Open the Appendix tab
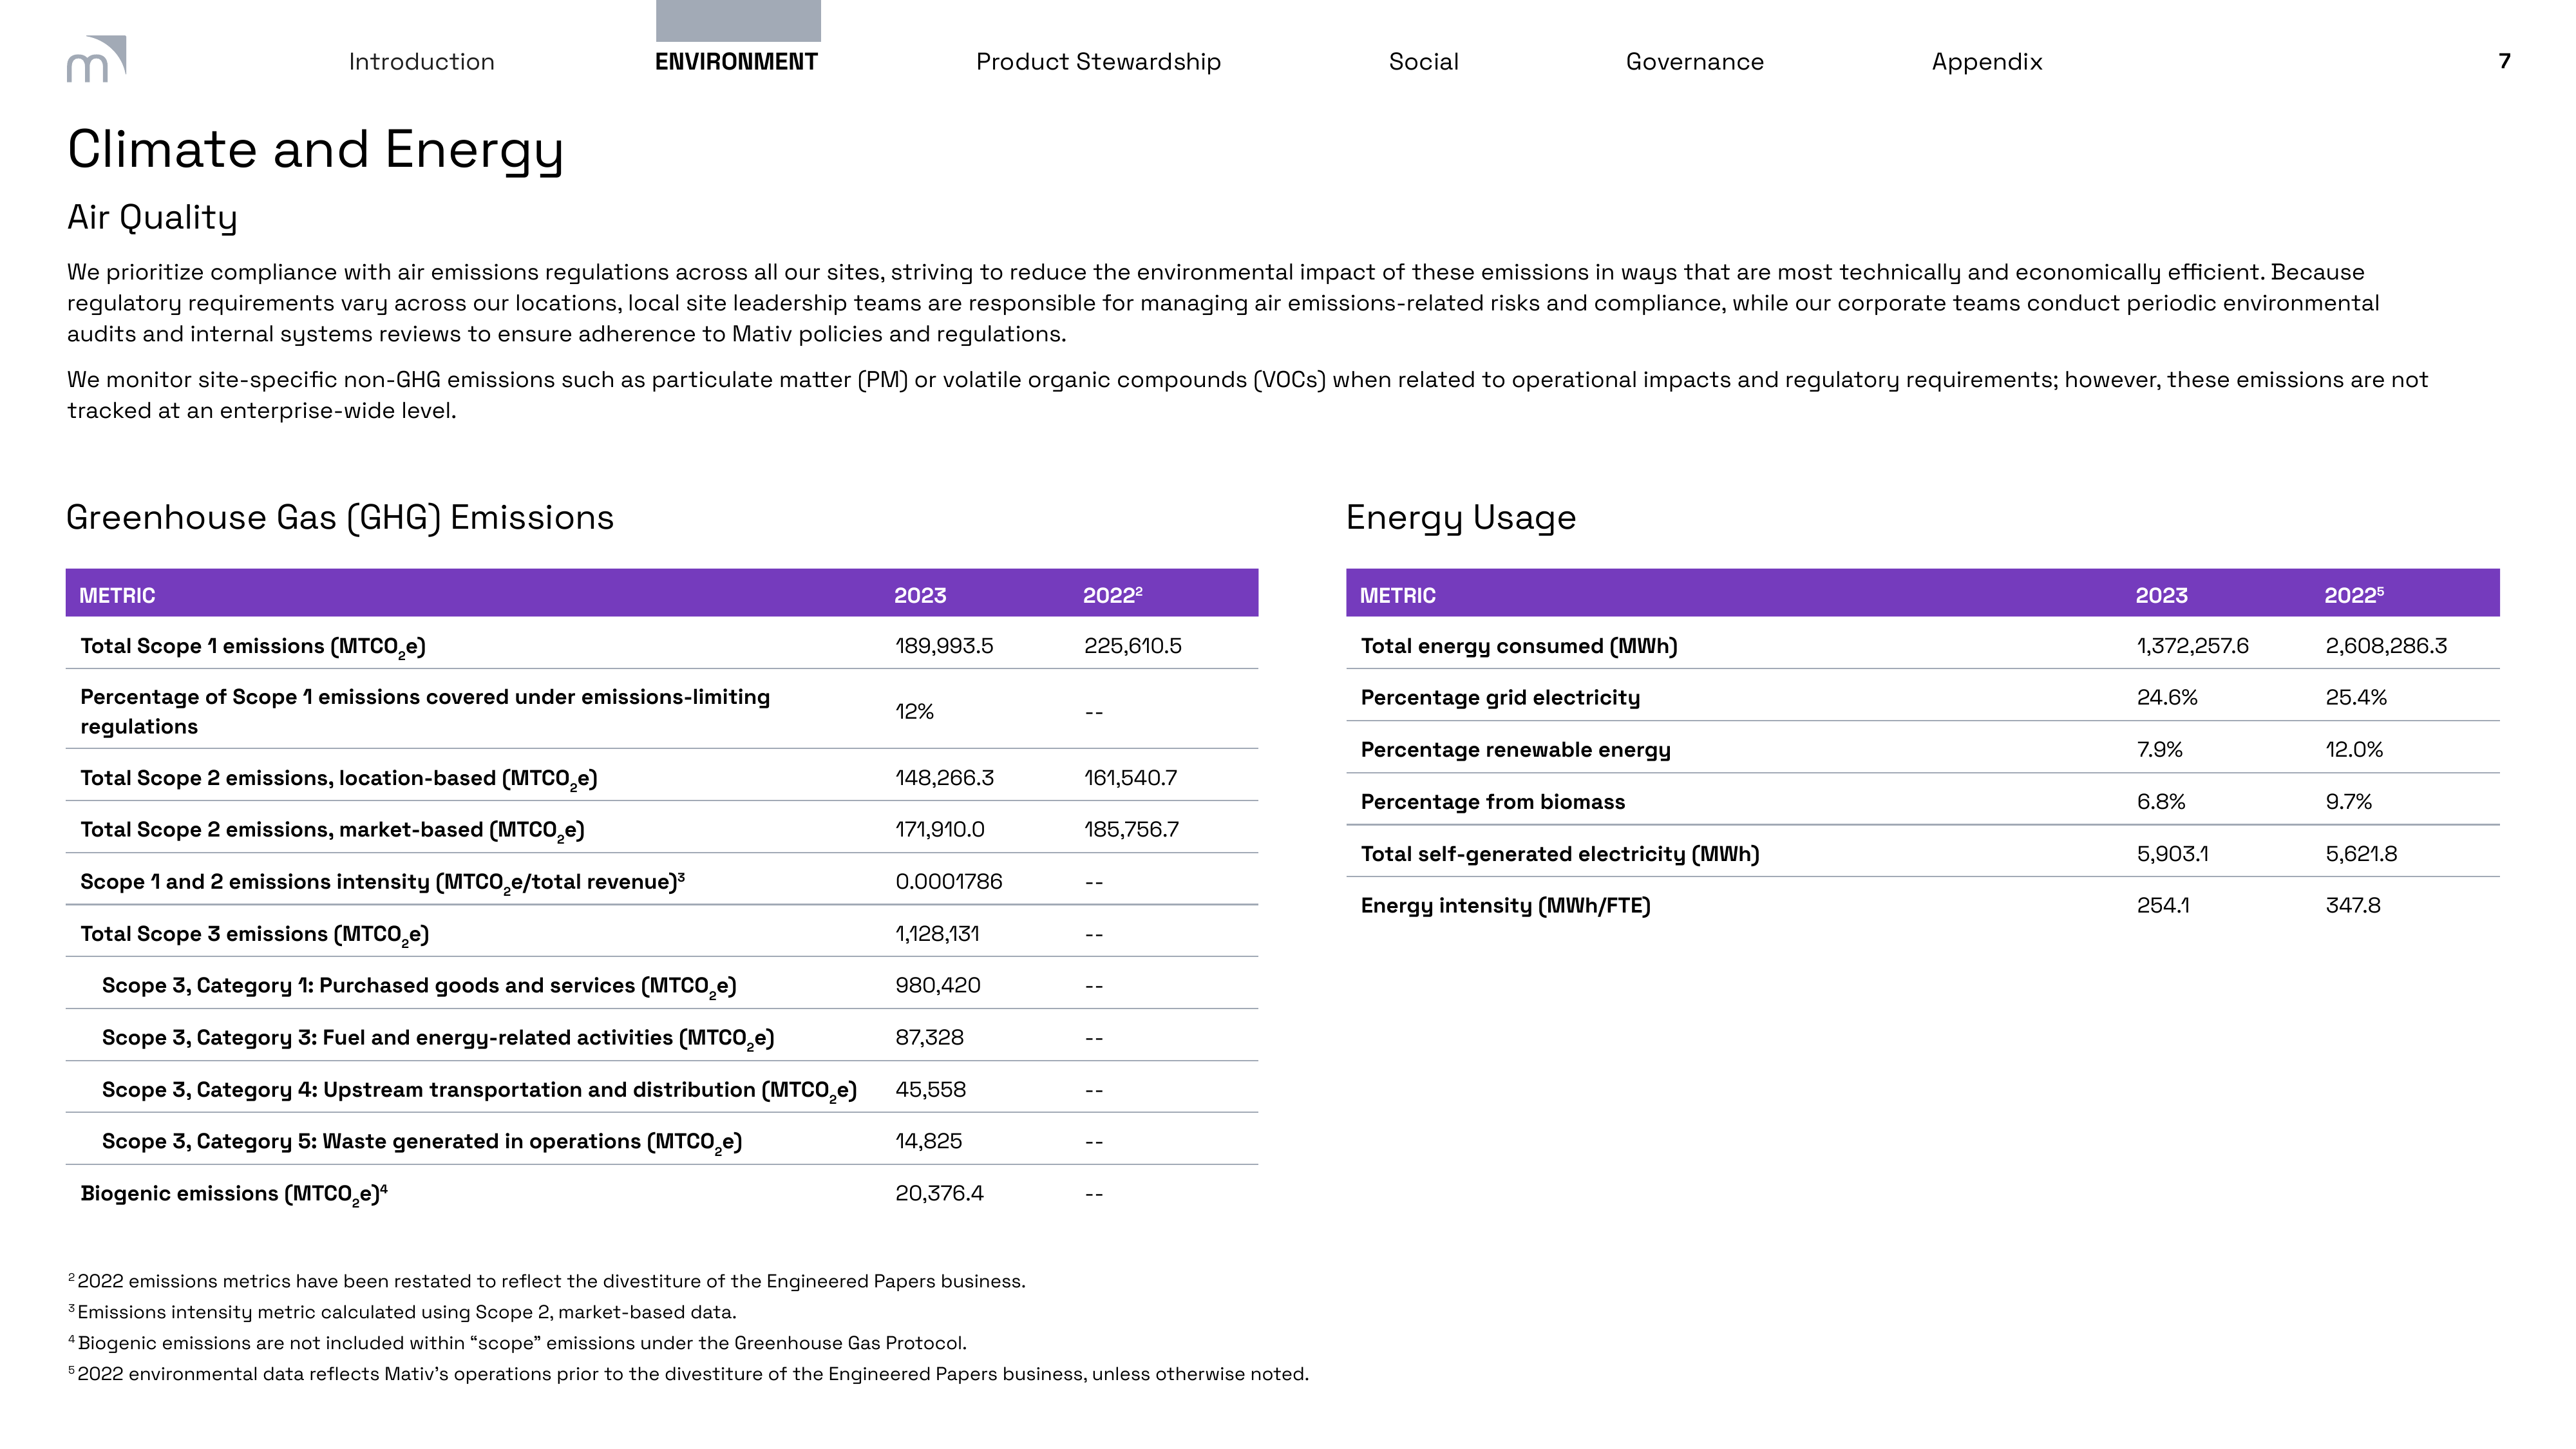The width and height of the screenshot is (2576, 1449). click(1986, 62)
